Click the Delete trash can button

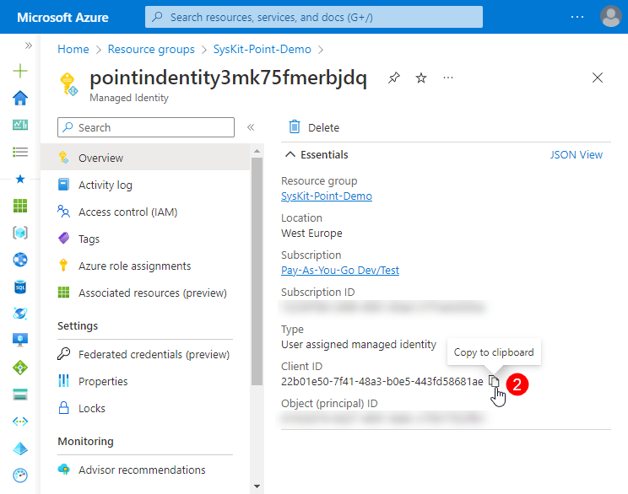pyautogui.click(x=314, y=127)
